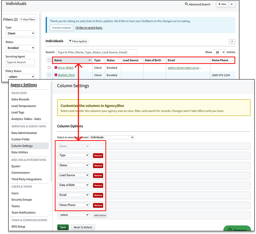Open Users settings page
The height and width of the screenshot is (234, 256).
pyautogui.click(x=15, y=193)
